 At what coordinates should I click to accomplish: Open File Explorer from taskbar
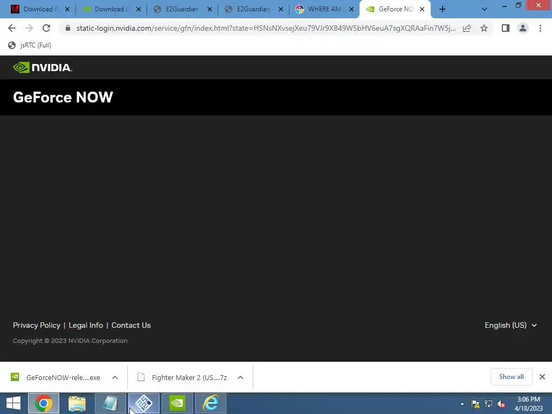click(77, 403)
